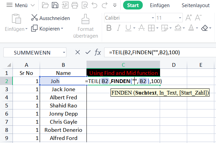Click the Joh cell in B2
This screenshot has width=216, height=143.
(63, 81)
